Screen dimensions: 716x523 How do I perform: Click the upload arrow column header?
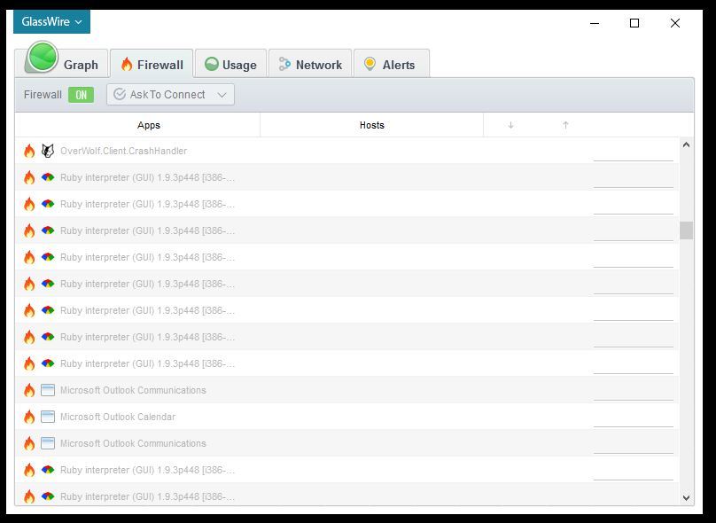point(565,126)
